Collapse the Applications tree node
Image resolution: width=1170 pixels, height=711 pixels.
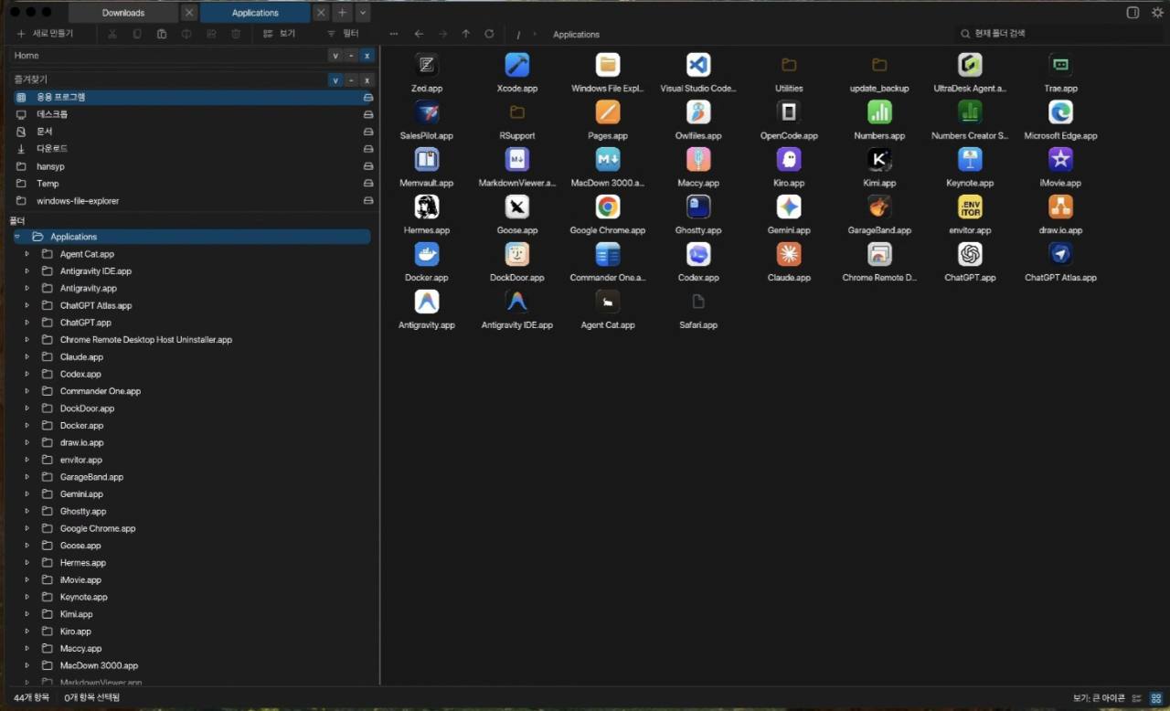17,237
